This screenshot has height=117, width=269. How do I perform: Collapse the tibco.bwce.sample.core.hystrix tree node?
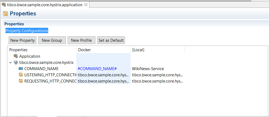[x=11, y=63]
